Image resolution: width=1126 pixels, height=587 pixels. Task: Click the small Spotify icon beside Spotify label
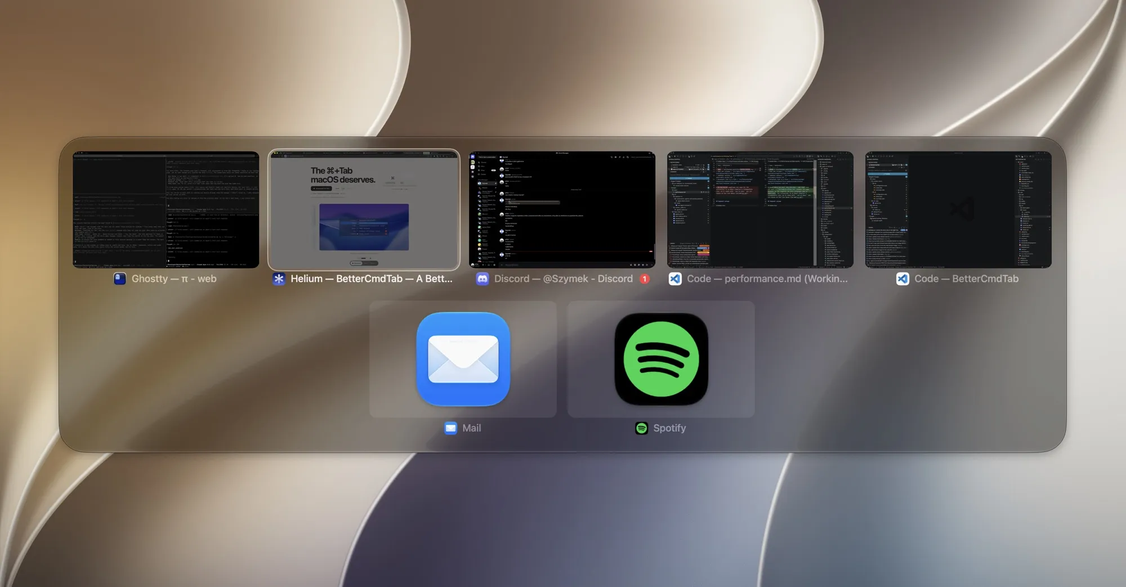(x=641, y=428)
